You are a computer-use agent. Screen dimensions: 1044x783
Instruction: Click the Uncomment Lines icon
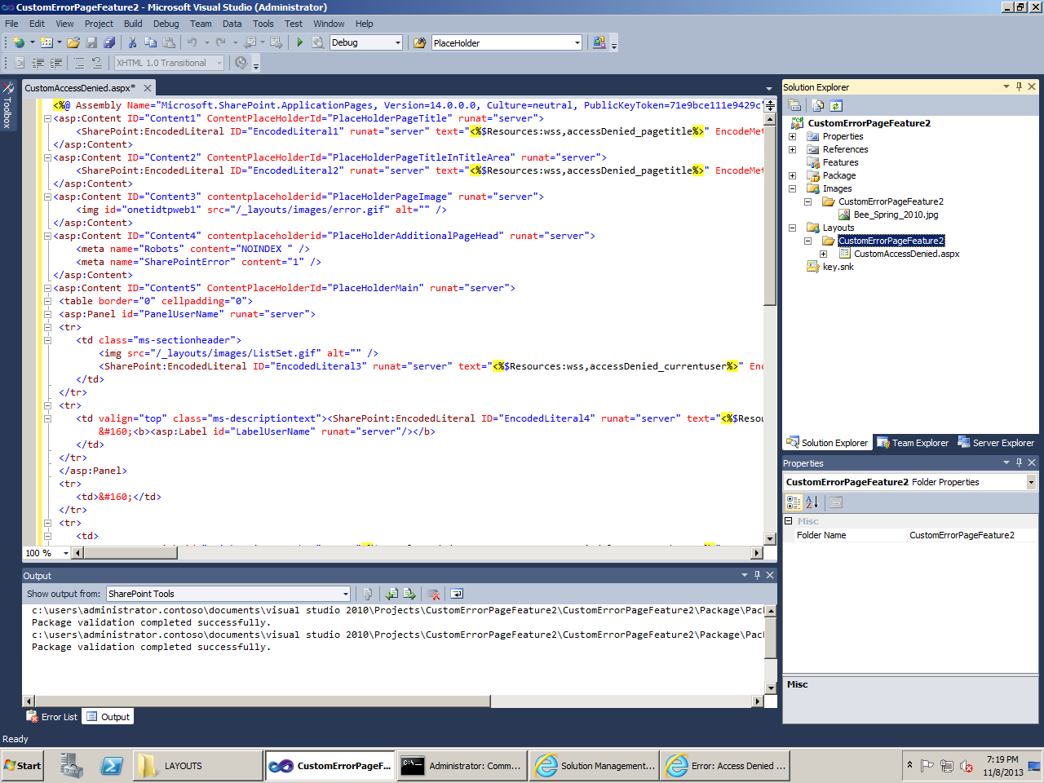97,63
